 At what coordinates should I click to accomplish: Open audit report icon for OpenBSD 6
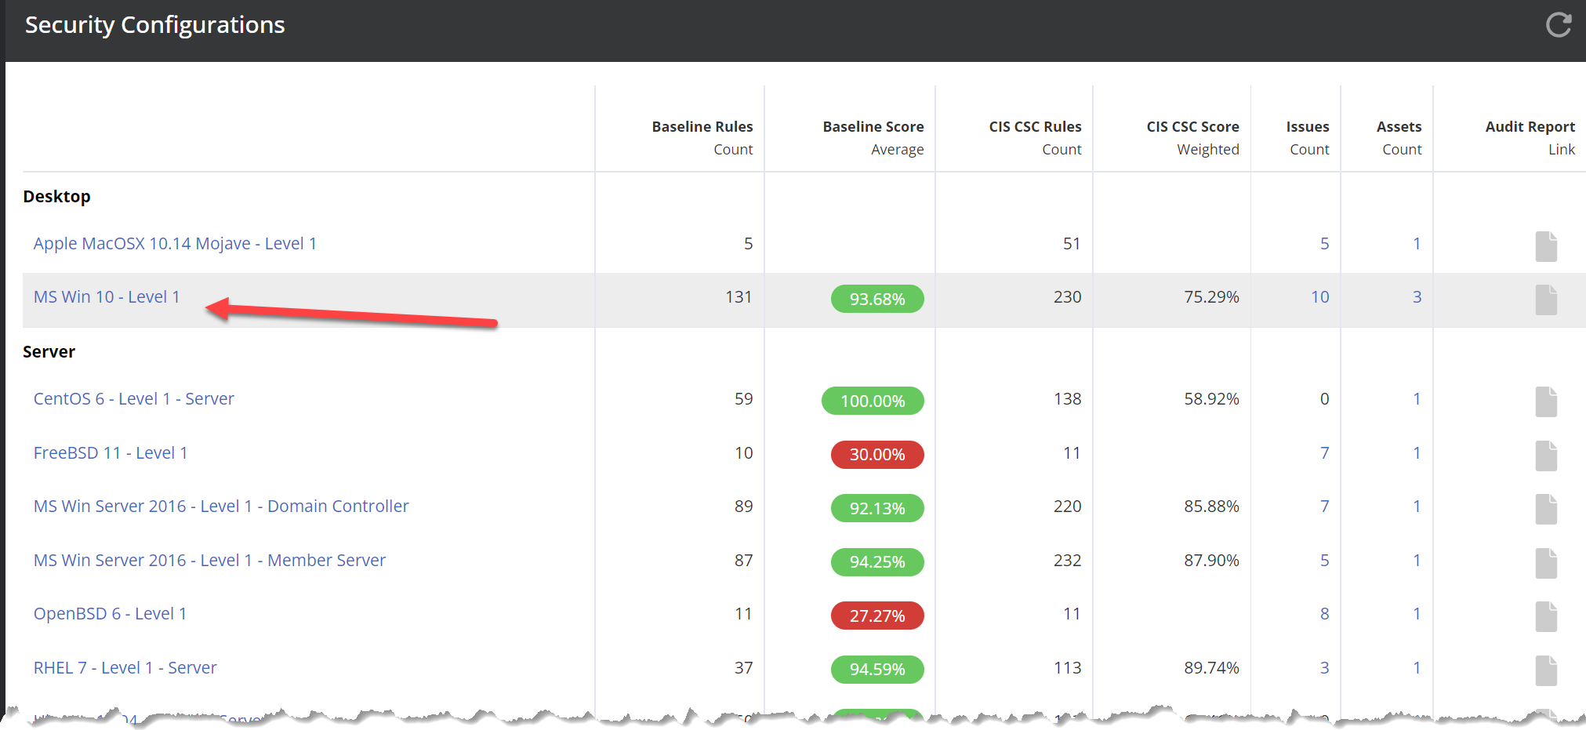1545,616
